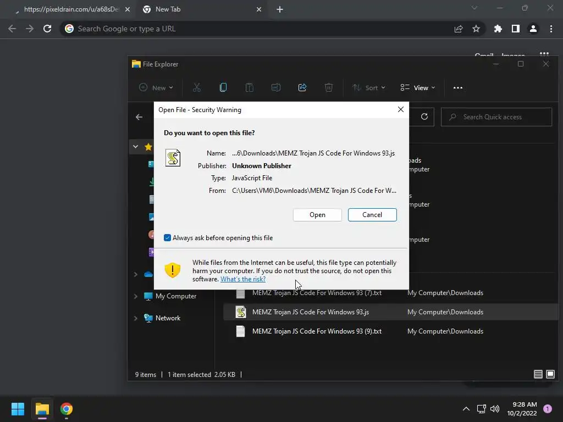The image size is (563, 422).
Task: Close the Security Warning dialog
Action: tap(401, 109)
